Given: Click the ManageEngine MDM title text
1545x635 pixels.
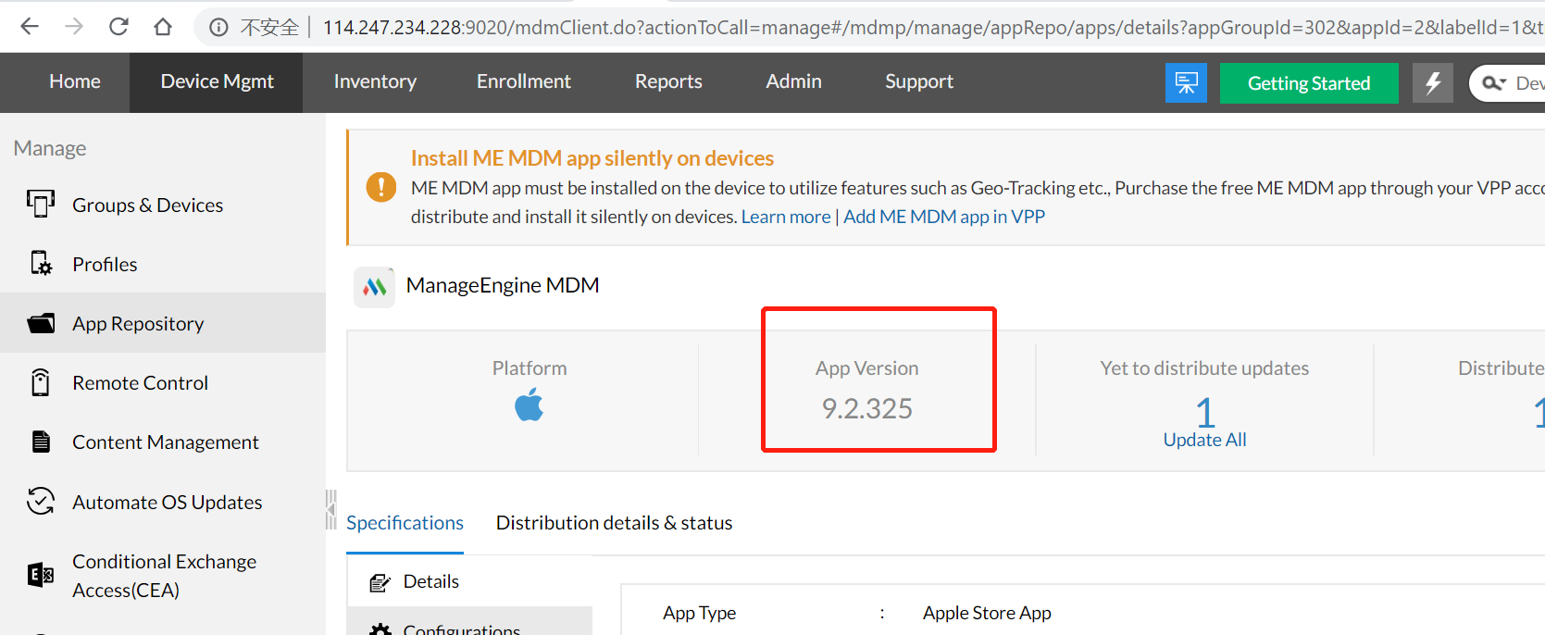Looking at the screenshot, I should [503, 285].
